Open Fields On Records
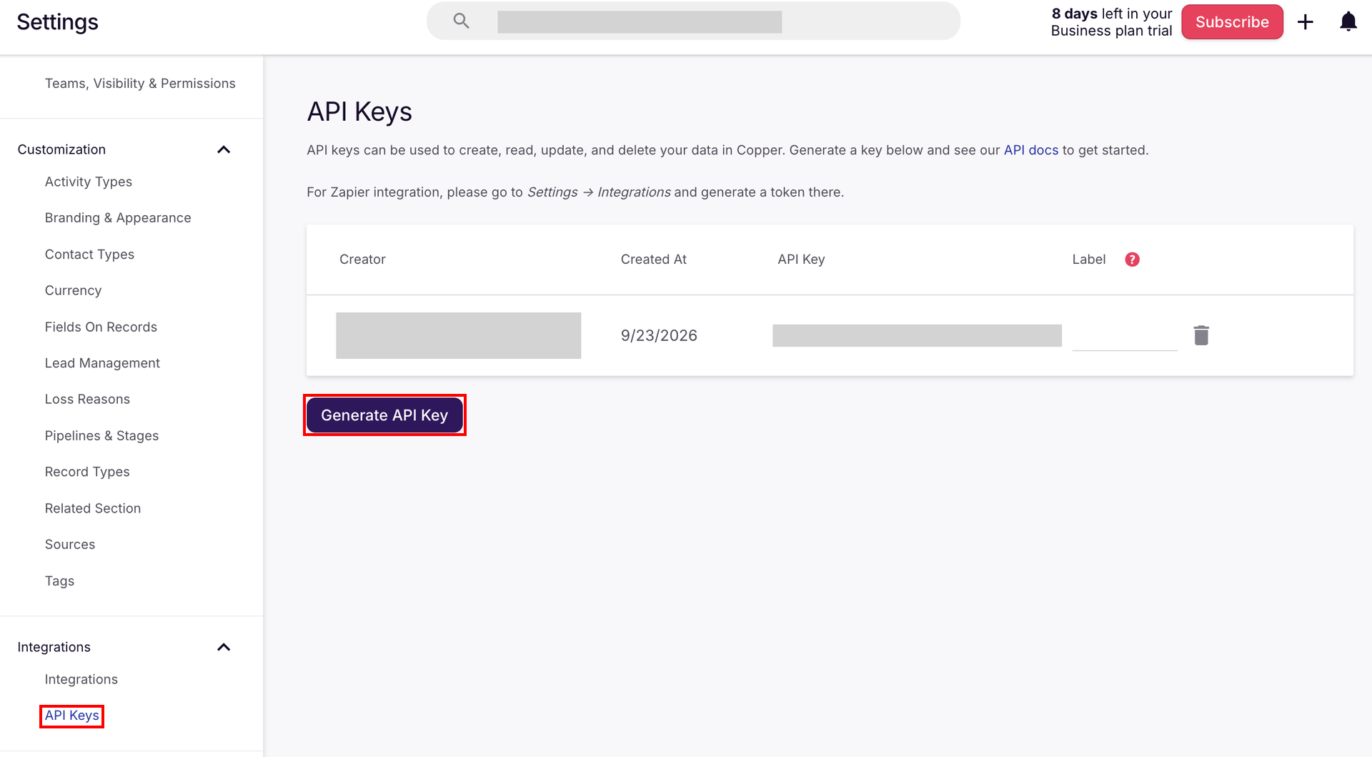 101,327
